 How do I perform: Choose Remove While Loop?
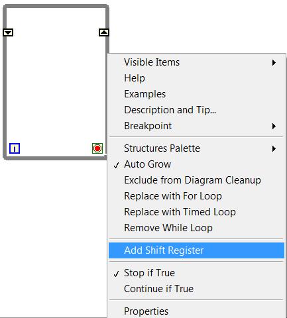pyautogui.click(x=196, y=228)
